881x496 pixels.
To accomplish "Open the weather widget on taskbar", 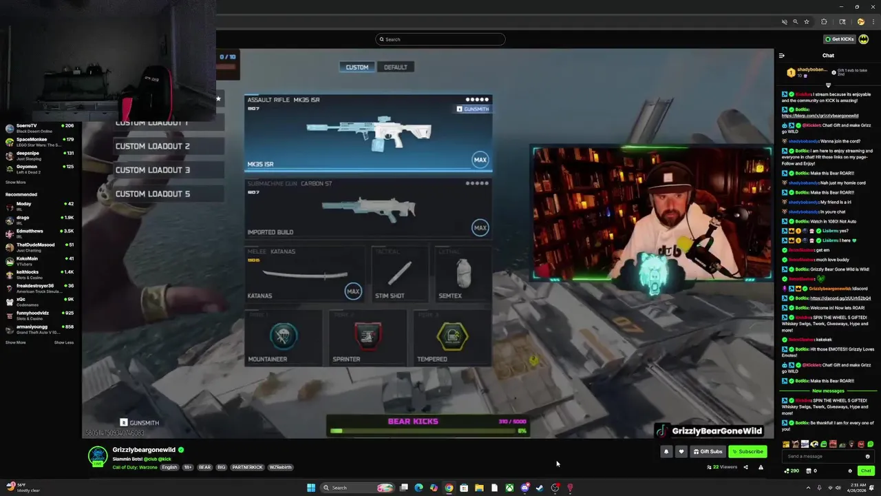I will pos(23,488).
